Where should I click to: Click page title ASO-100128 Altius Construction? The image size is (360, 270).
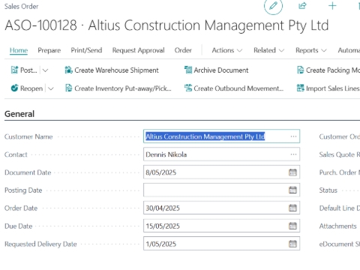[x=166, y=25]
